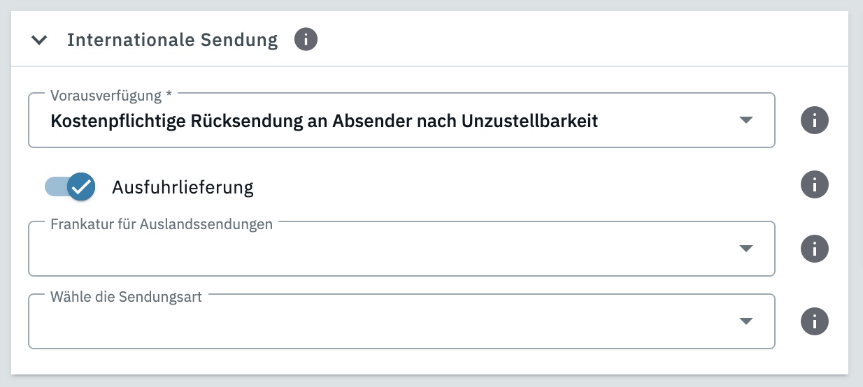Show info for Vorausverfügung field
The height and width of the screenshot is (387, 863).
pyautogui.click(x=814, y=121)
